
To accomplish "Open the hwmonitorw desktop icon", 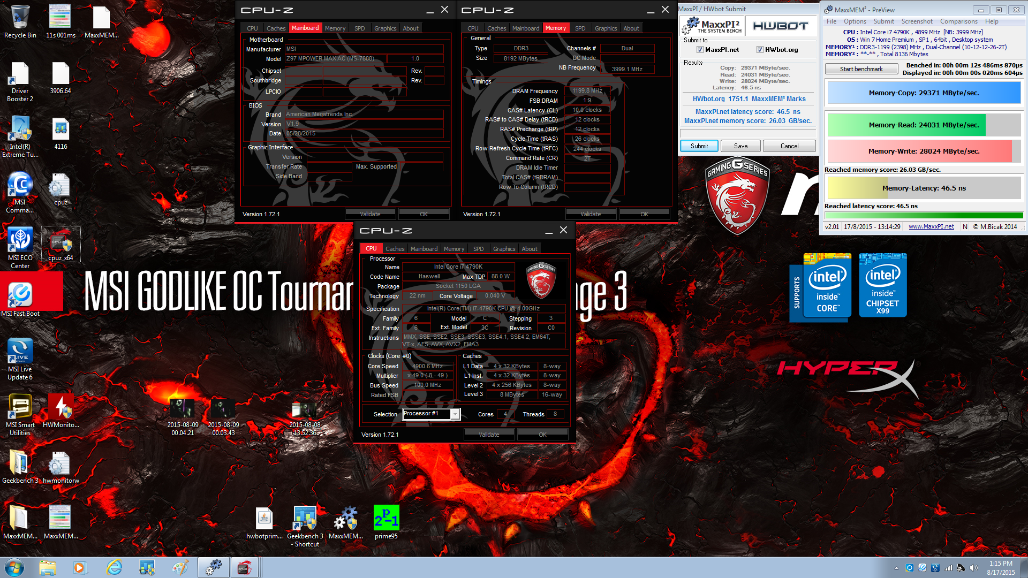I will (61, 467).
